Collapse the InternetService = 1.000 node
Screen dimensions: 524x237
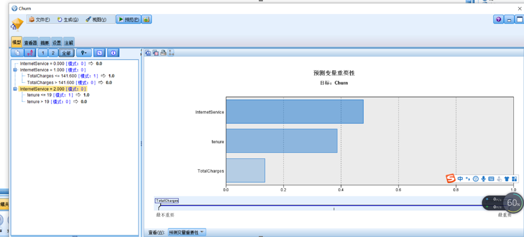click(x=15, y=70)
